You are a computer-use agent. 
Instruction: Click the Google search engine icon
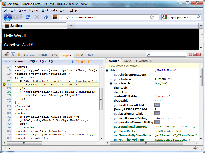click(164, 17)
